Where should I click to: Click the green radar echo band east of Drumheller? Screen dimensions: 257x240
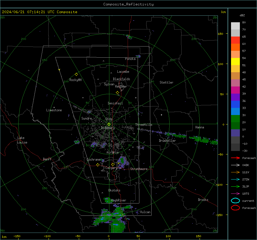pos(203,140)
